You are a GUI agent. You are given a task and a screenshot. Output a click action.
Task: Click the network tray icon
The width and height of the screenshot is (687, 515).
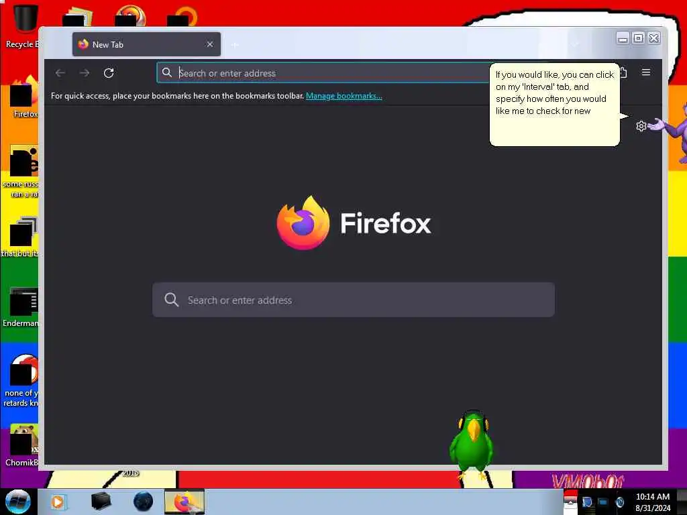coord(603,502)
